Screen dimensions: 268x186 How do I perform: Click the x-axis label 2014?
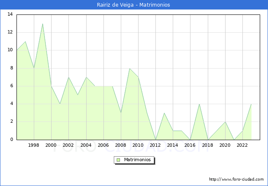[x=173, y=145]
